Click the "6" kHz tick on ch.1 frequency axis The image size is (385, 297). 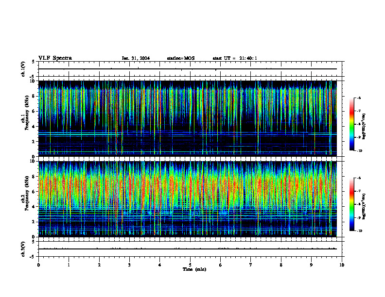35,111
